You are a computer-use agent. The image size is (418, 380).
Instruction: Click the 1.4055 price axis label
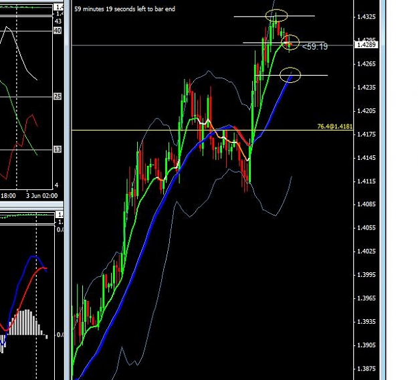coord(367,227)
